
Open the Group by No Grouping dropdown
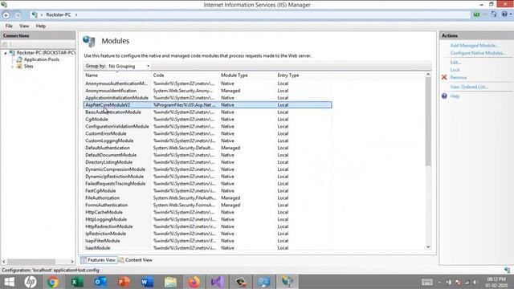pyautogui.click(x=129, y=66)
